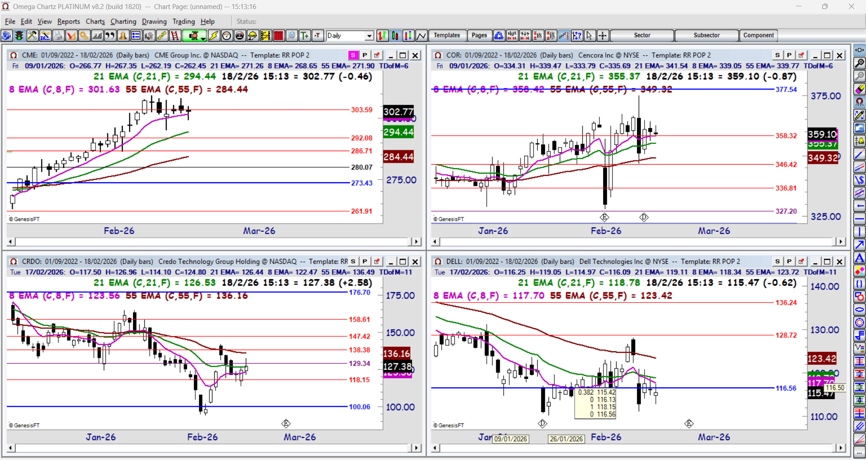Click the T-plus add text icon
This screenshot has height=460, width=866.
[x=305, y=36]
